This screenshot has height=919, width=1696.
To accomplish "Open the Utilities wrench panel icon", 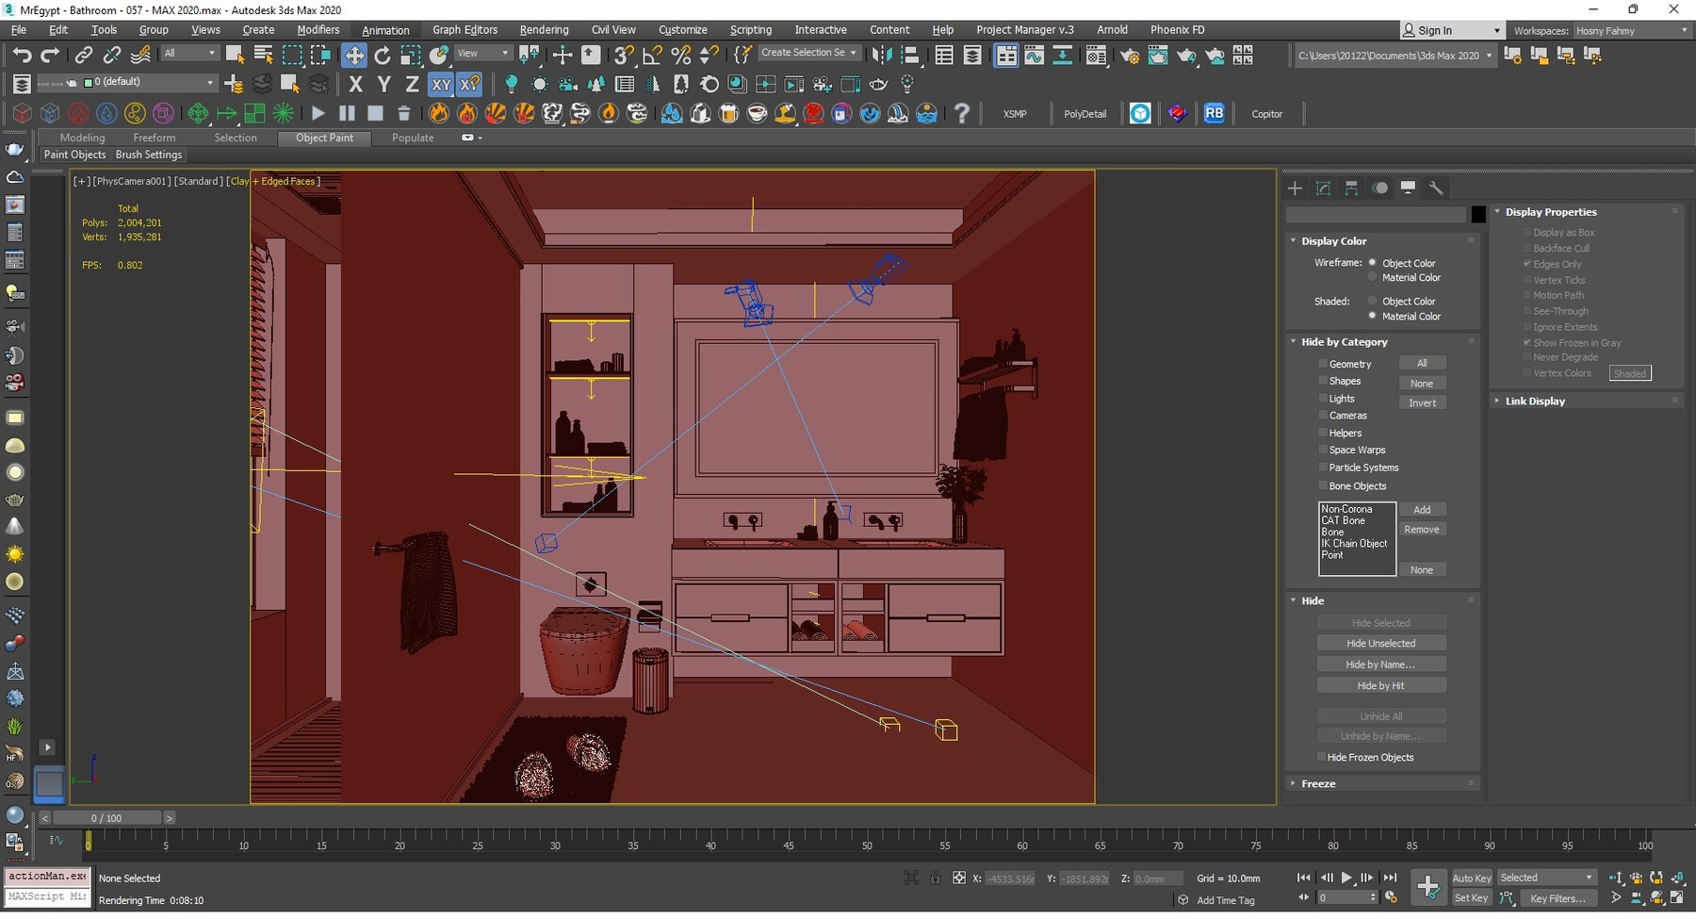I will click(1436, 189).
